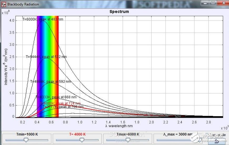Click the EJS app icon in title bar
The width and height of the screenshot is (229, 145).
click(3, 4)
